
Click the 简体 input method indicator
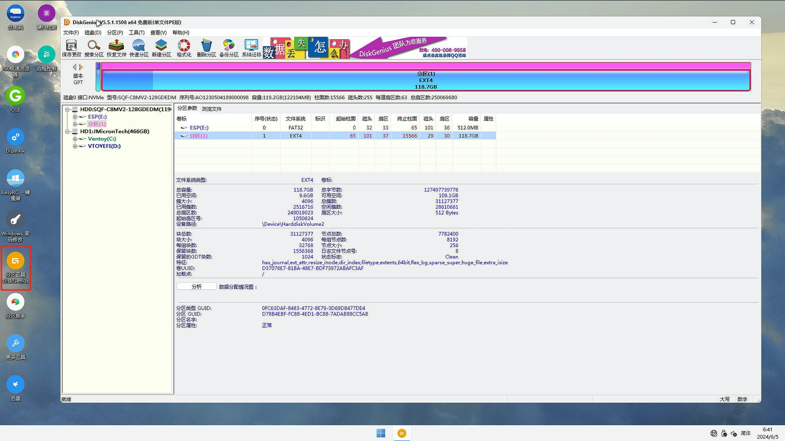746,433
